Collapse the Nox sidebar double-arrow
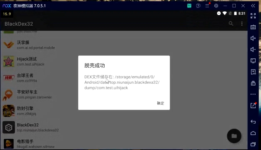 click(x=253, y=6)
